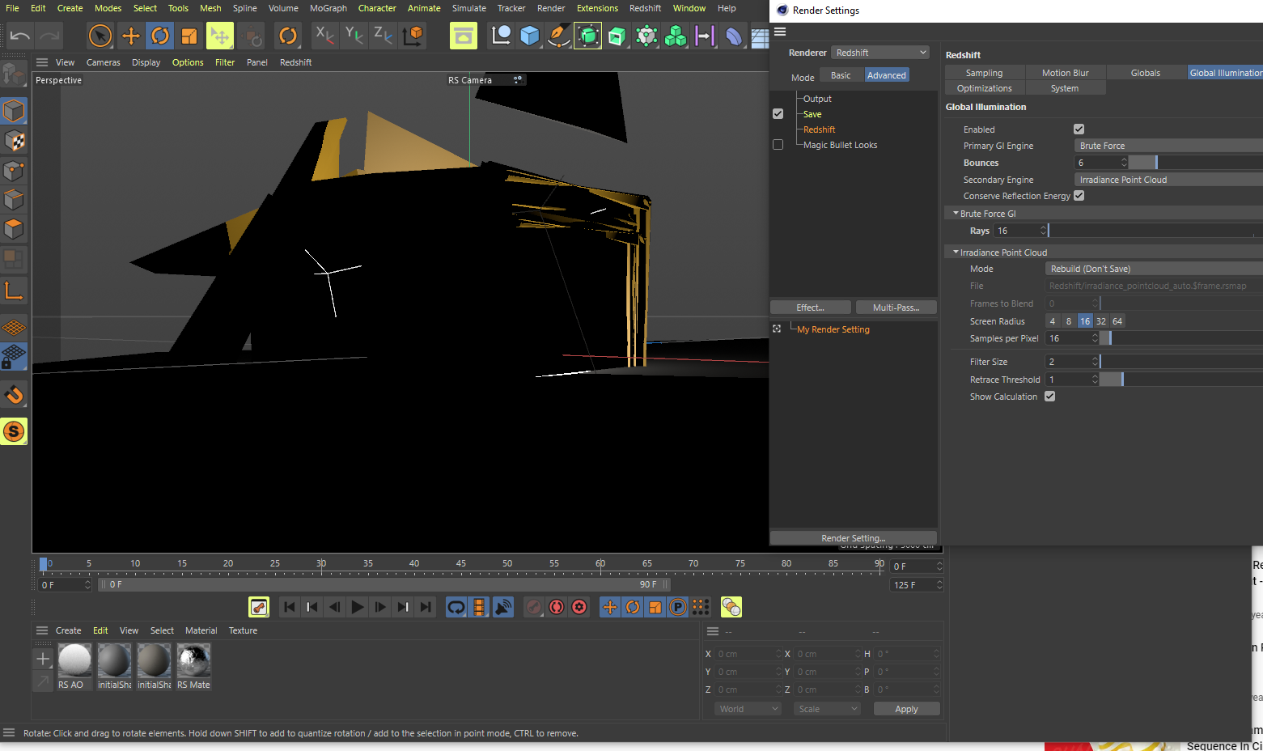Switch to the Motion Blur tab
Screen dimensions: 1263x751
click(1065, 73)
